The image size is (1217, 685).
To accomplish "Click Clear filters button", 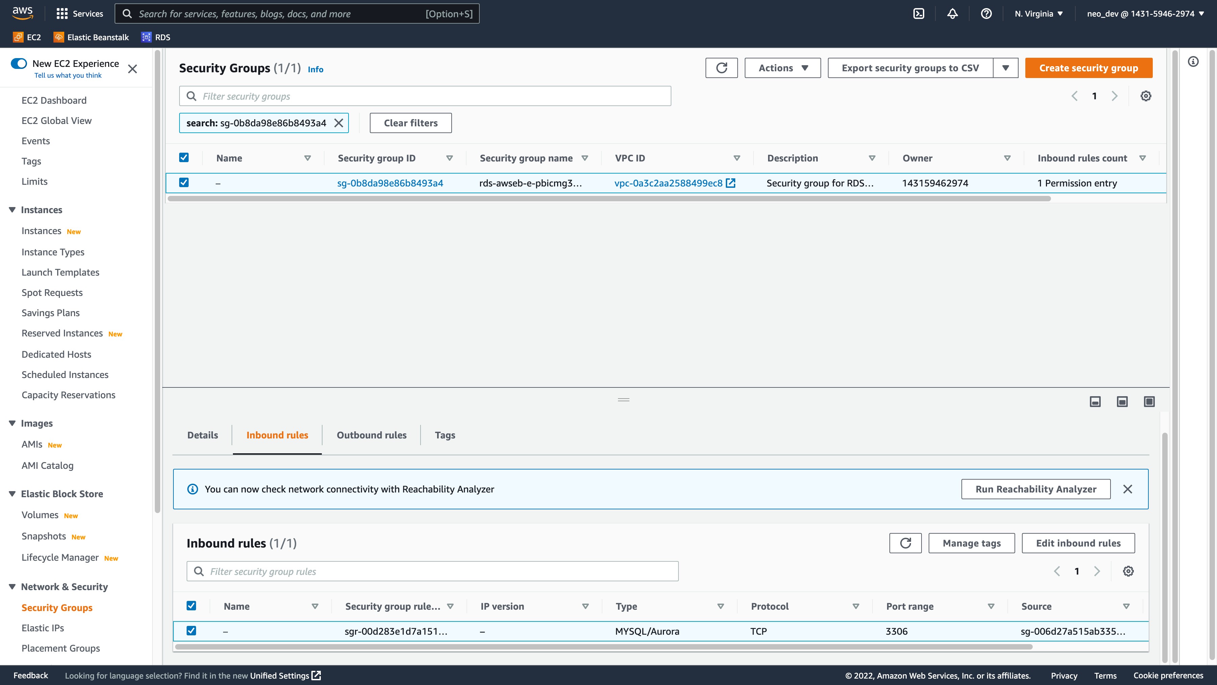I will pyautogui.click(x=410, y=123).
